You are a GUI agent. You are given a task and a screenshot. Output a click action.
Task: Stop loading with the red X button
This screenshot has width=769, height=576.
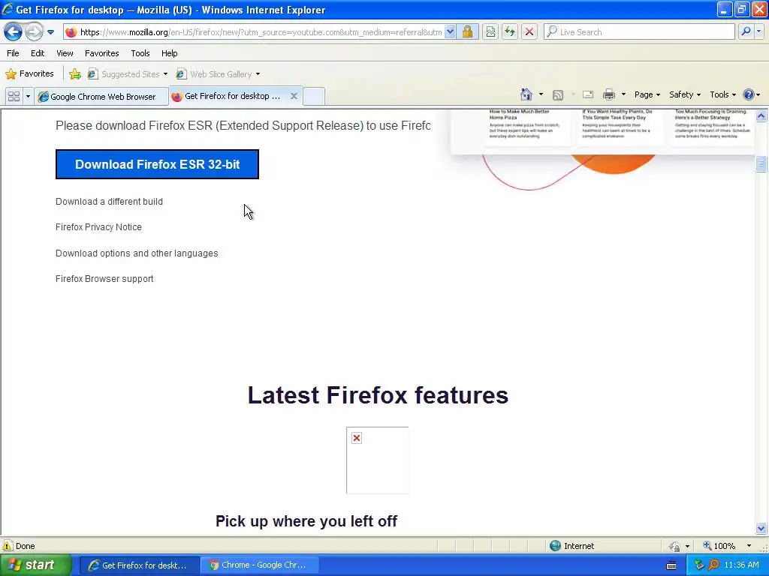click(x=529, y=32)
